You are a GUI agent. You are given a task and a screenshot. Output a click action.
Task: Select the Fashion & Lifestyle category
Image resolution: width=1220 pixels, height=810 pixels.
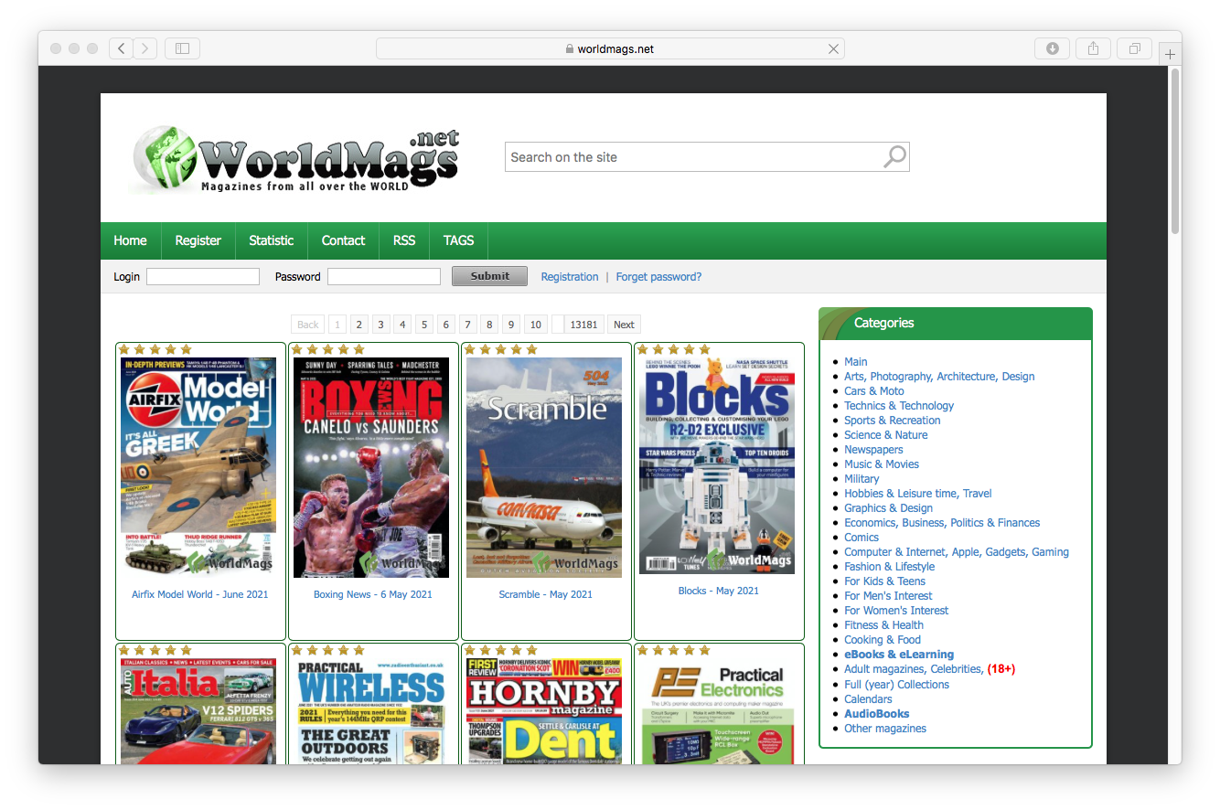tap(890, 567)
